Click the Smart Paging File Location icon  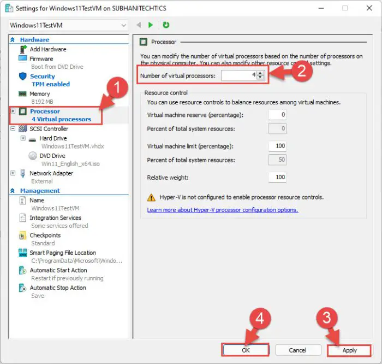[22, 253]
